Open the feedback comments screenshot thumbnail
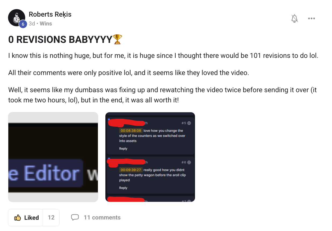332x231 pixels. click(x=150, y=157)
